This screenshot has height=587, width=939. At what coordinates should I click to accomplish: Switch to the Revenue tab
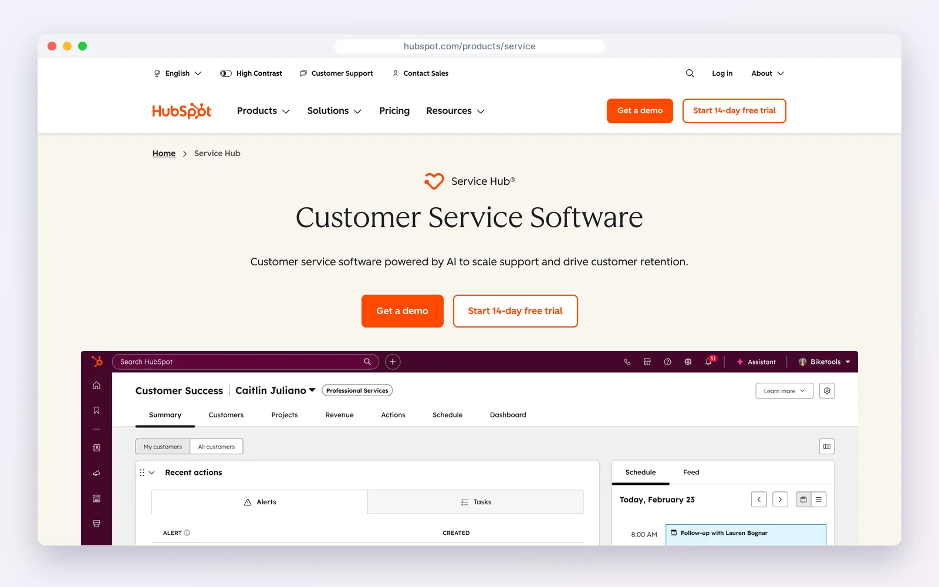click(x=339, y=415)
